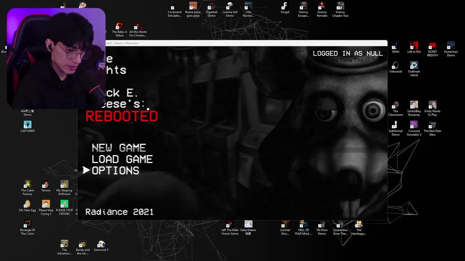Open the Outbreak Island desktop icon

414,69
